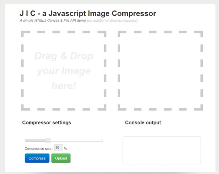Click the 'A simple HTML5 Canvas & File API demo' subtitle
Screen dimensions: 219x174
(x=53, y=21)
